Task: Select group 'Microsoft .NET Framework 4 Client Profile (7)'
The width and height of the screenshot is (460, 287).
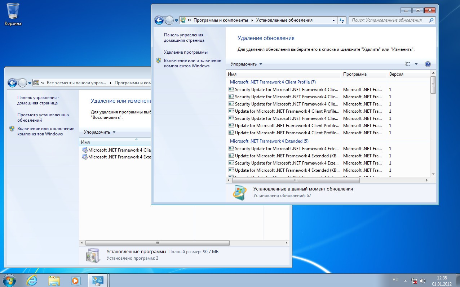Action: [x=273, y=82]
